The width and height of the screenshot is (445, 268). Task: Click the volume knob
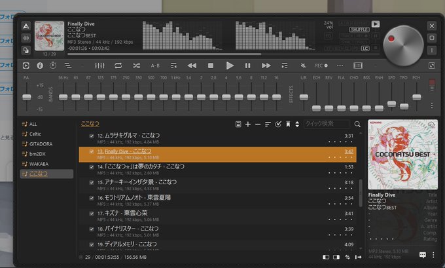(x=403, y=45)
